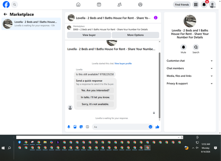Send quick reply 'Yes. Are you interested?'

coord(95,90)
